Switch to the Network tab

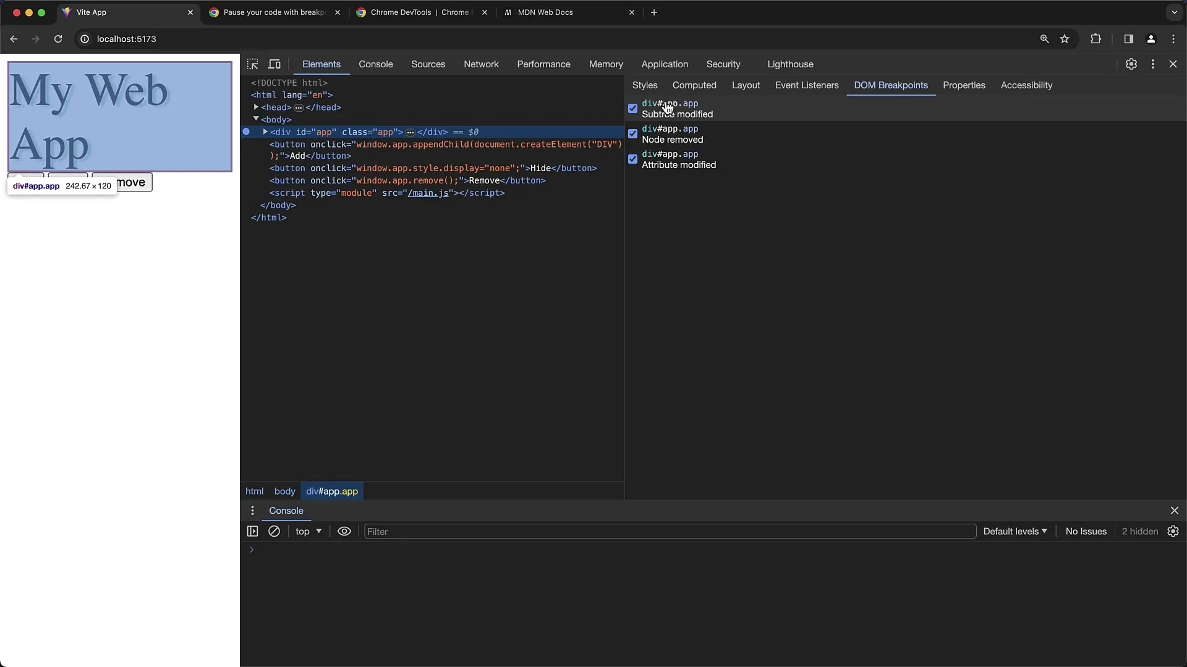point(481,64)
